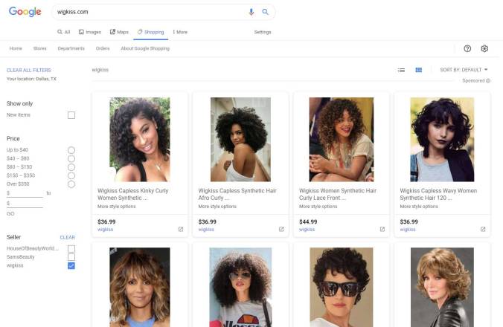Open Wigkiss Capless Wavy Women title

[x=438, y=194]
